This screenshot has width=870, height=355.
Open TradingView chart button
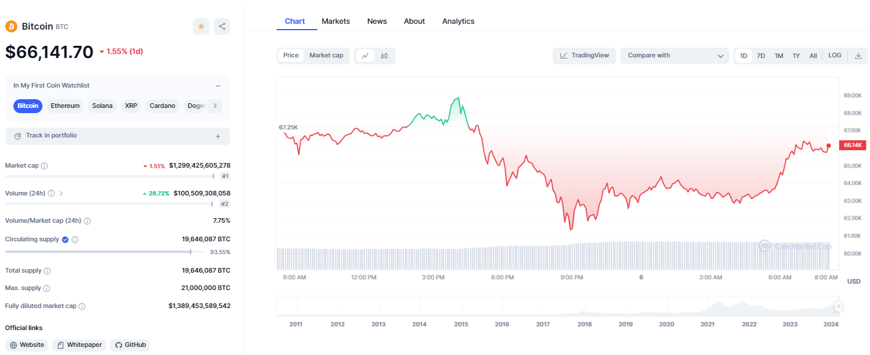[584, 56]
